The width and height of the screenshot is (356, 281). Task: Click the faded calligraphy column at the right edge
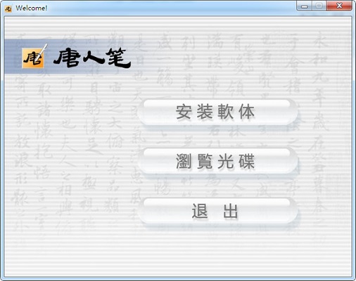coord(319,122)
